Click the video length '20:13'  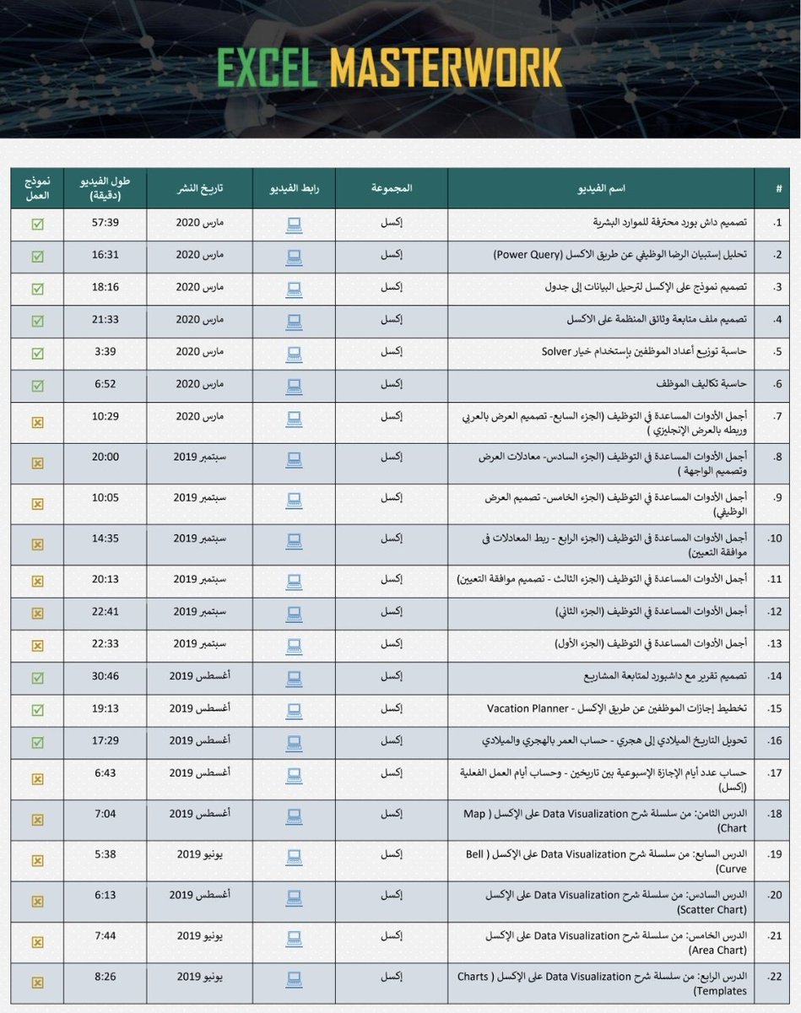tap(106, 579)
